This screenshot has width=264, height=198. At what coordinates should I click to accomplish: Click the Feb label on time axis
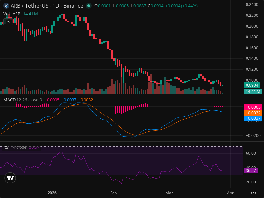[x=114, y=193]
